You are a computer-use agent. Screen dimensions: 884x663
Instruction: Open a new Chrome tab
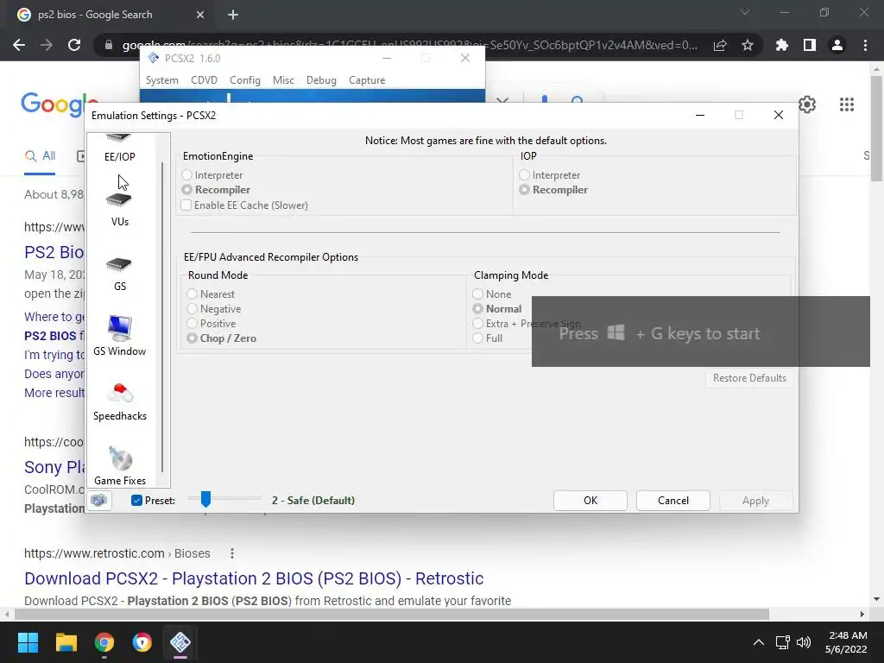tap(233, 15)
